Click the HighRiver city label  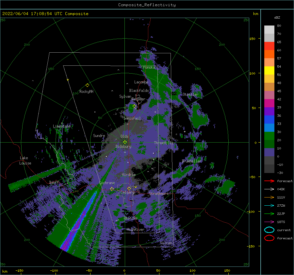click(x=136, y=230)
